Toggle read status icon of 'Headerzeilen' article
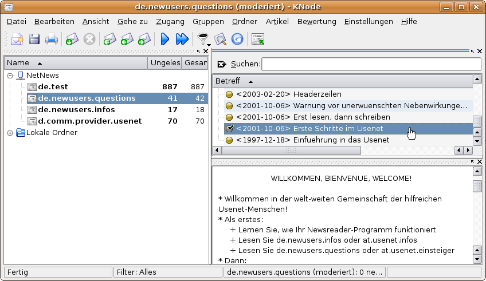 [x=229, y=94]
